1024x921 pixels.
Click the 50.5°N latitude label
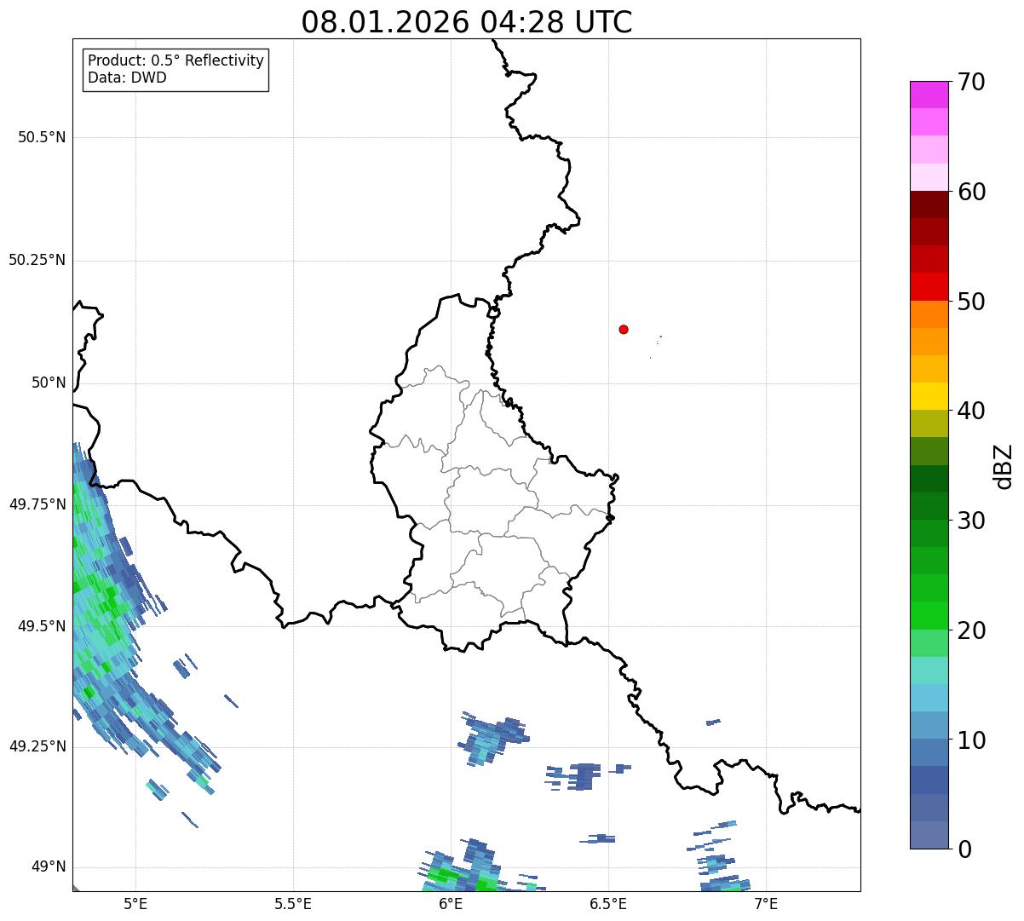[x=42, y=137]
